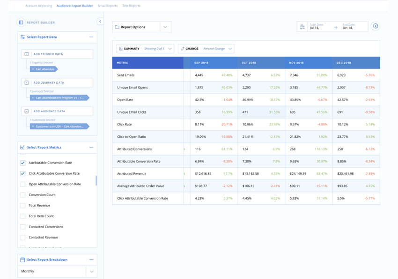Image resolution: width=398 pixels, height=279 pixels.
Task: Remove the Cart Abandonment Program journey tag
Action: click(x=33, y=98)
